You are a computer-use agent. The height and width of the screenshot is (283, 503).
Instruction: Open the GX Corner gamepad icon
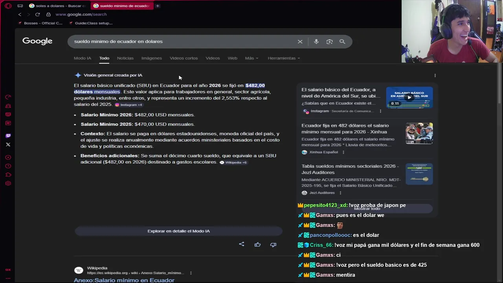pyautogui.click(x=20, y=6)
